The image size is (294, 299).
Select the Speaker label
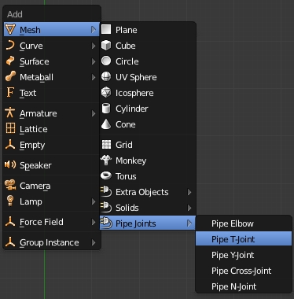click(x=35, y=165)
